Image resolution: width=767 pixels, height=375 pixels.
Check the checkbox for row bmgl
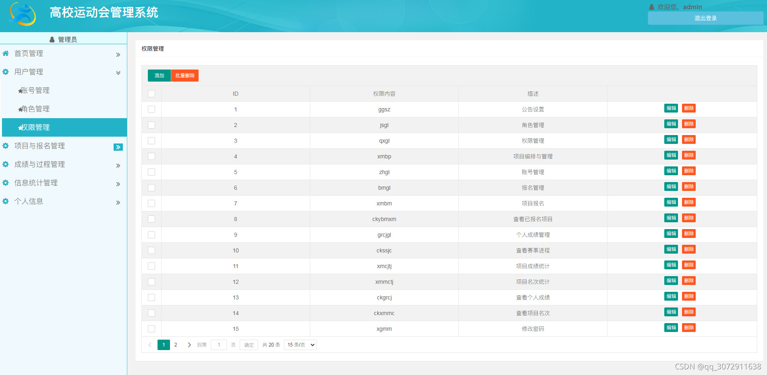coord(151,188)
